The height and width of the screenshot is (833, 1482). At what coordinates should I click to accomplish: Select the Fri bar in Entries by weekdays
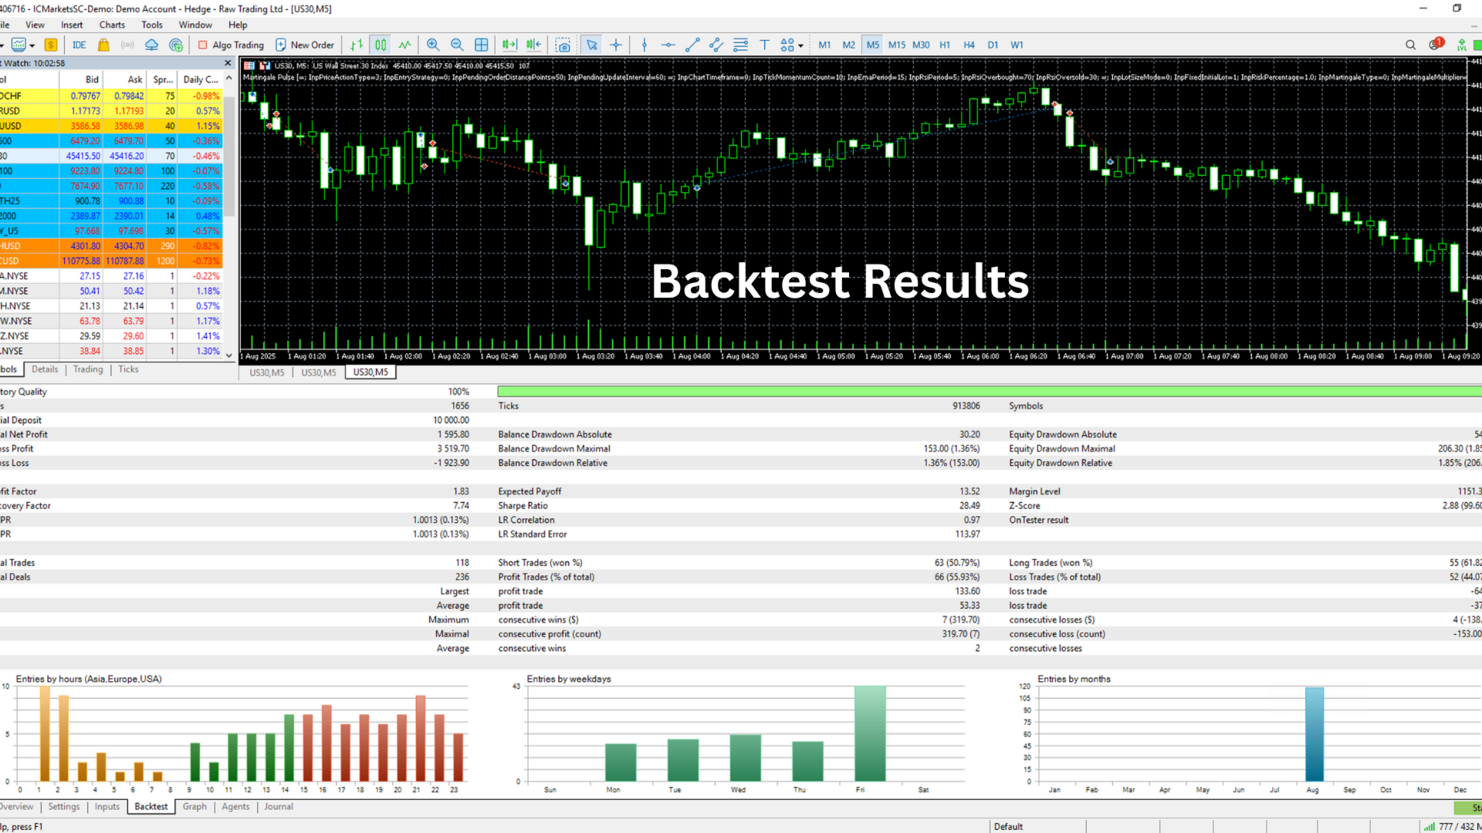pos(870,734)
